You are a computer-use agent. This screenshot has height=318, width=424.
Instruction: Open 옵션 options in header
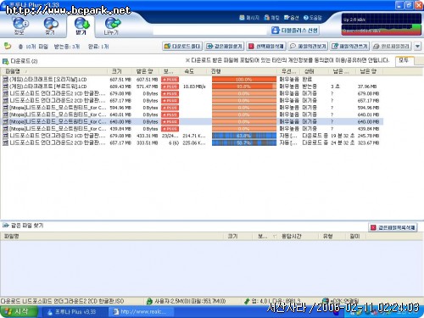coord(292,18)
